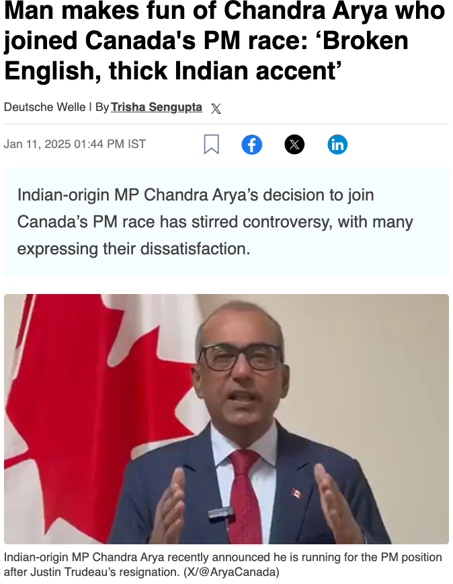The width and height of the screenshot is (453, 584).
Task: Click the light blue summary box text
Action: tap(215, 221)
